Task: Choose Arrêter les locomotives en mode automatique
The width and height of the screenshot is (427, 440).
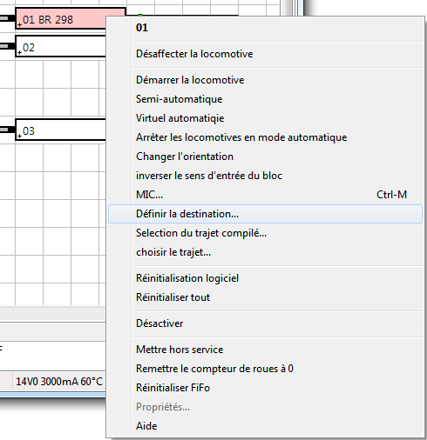Action: click(265, 137)
